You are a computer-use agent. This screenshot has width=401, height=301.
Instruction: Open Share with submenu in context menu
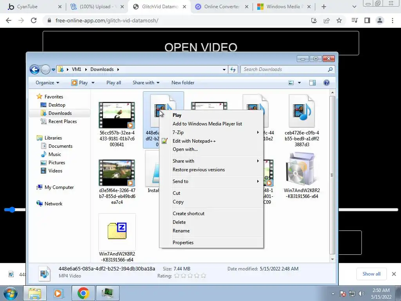click(x=211, y=161)
